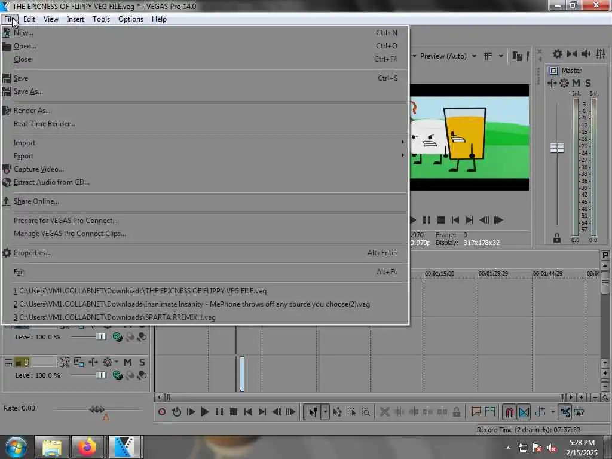Select the Selection Edit tool
This screenshot has height=459, width=612.
click(x=351, y=412)
